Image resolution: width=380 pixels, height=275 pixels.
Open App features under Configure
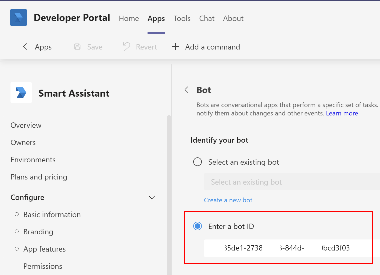[45, 249]
